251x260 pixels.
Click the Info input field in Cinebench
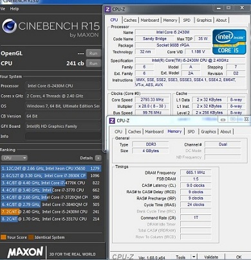[63, 136]
